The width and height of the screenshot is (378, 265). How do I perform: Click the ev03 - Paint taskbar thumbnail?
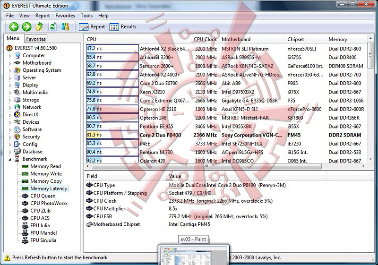(x=194, y=254)
